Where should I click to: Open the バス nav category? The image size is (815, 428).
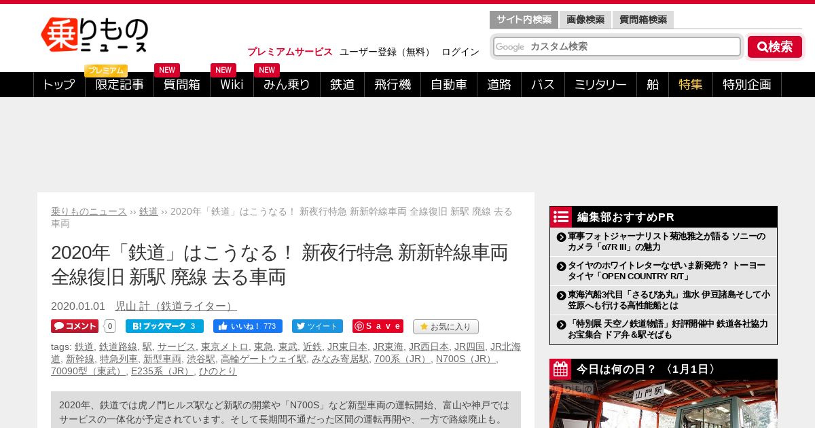pyautogui.click(x=543, y=85)
